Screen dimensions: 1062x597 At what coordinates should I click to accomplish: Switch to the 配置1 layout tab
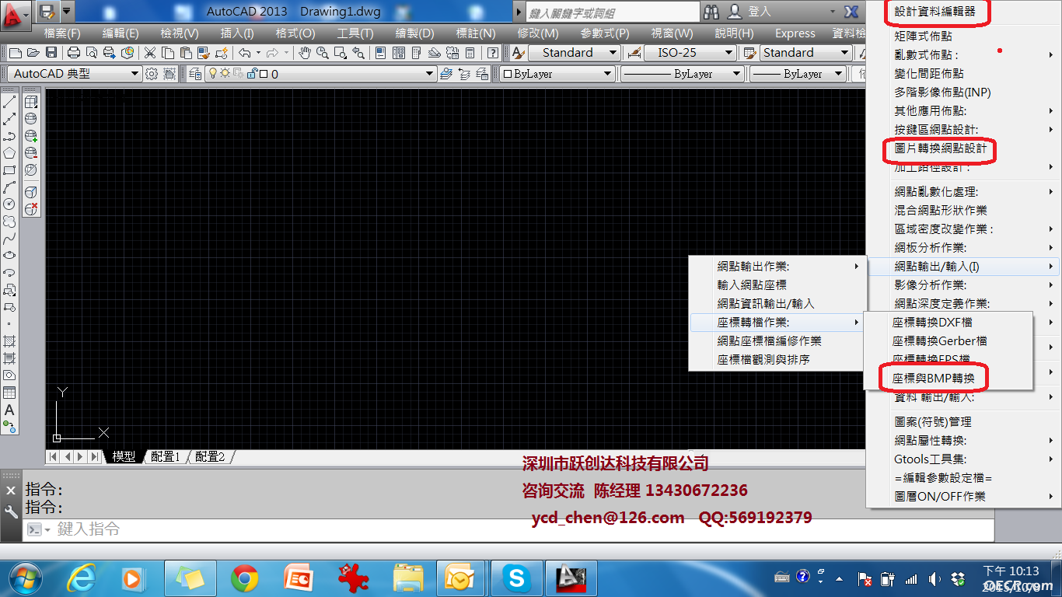click(x=166, y=457)
